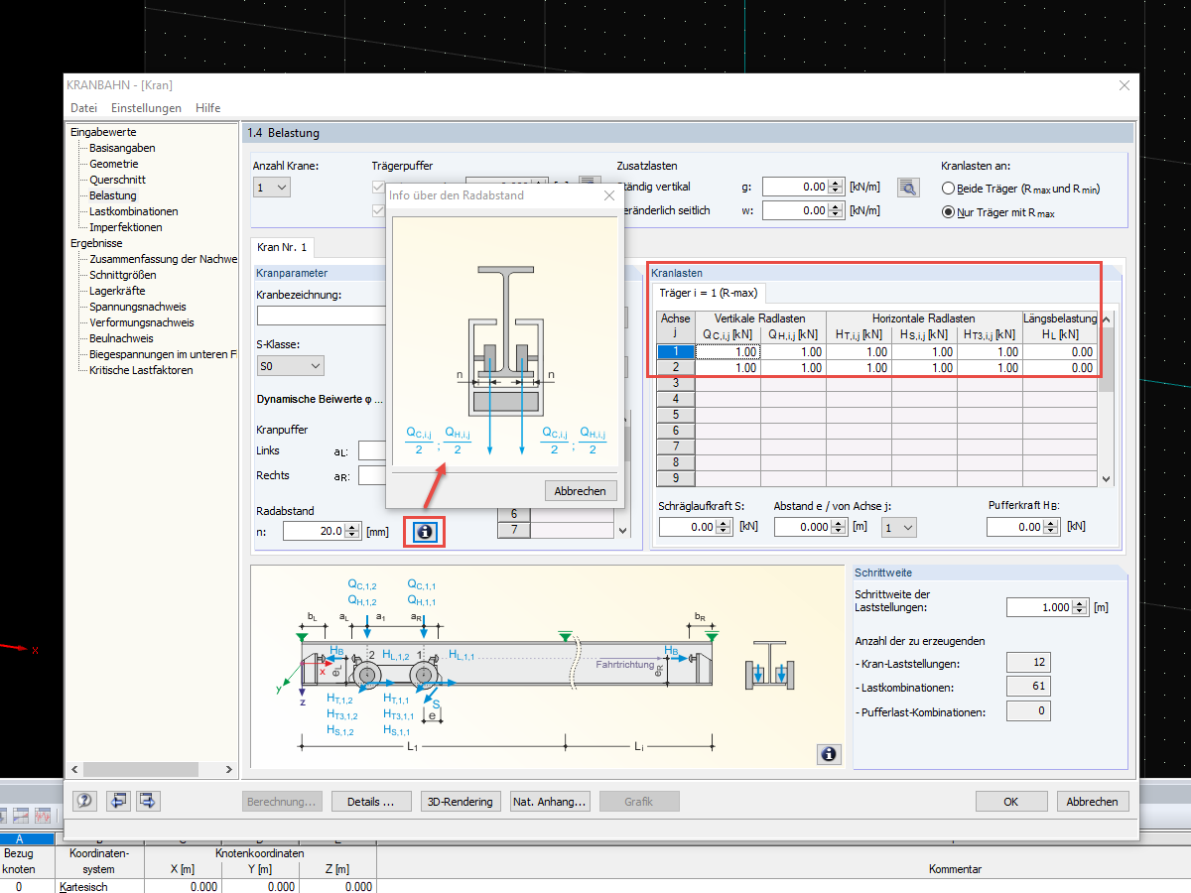Viewport: 1191px width, 893px height.
Task: Close the Info über den Radabstand popup
Action: click(x=609, y=195)
